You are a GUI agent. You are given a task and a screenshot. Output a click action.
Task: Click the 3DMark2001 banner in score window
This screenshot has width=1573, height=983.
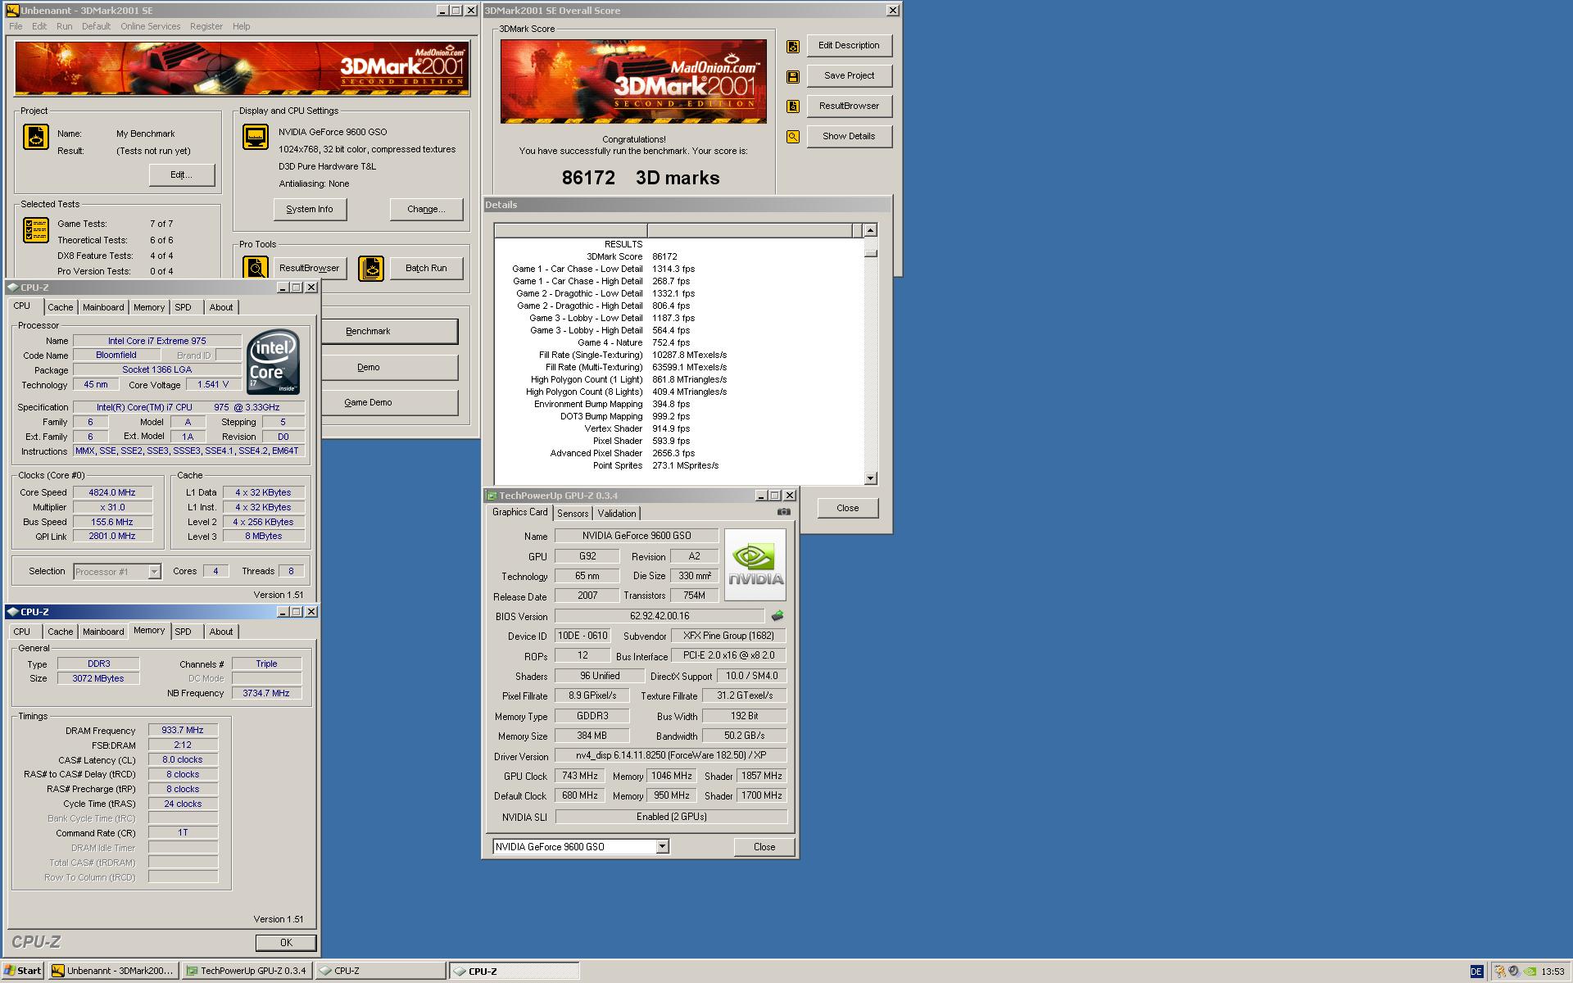[x=633, y=81]
